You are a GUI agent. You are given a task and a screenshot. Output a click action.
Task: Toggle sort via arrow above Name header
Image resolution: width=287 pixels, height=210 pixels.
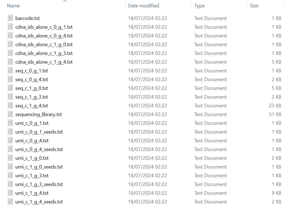(65, 1)
